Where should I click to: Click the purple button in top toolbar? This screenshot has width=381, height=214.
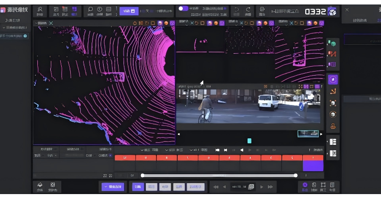tap(128, 11)
